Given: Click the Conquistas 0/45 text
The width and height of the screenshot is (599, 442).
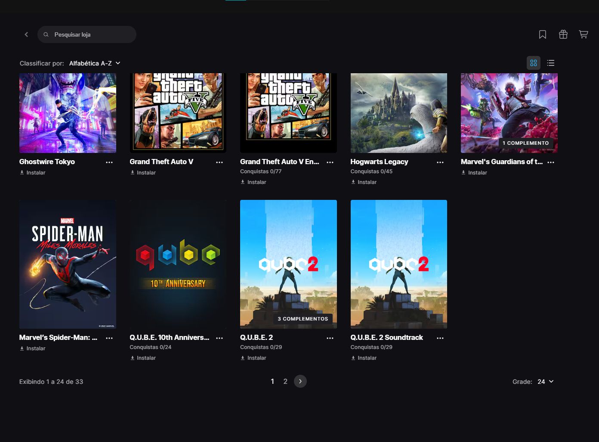Looking at the screenshot, I should (x=371, y=171).
